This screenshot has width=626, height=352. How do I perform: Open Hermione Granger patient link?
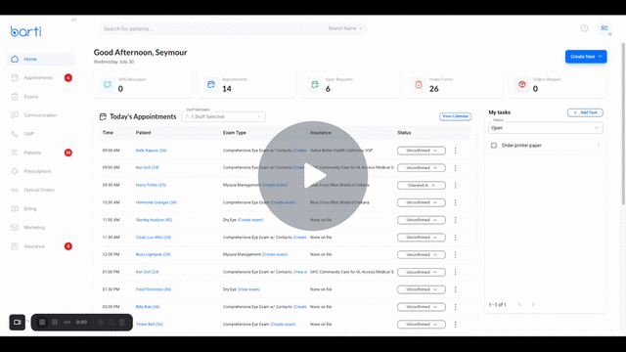click(156, 202)
